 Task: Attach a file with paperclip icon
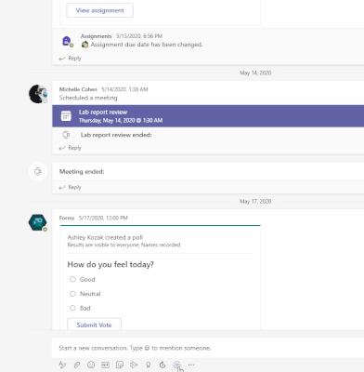click(77, 365)
